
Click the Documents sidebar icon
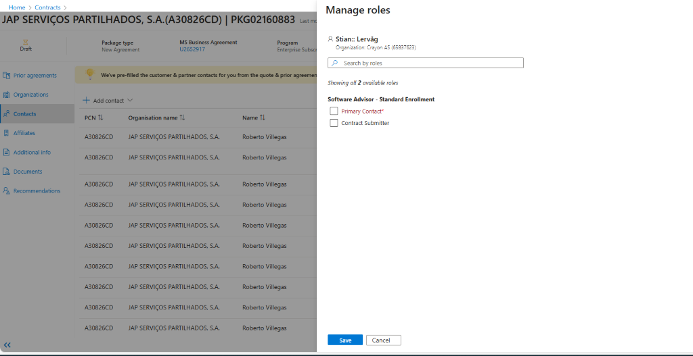[x=6, y=172]
